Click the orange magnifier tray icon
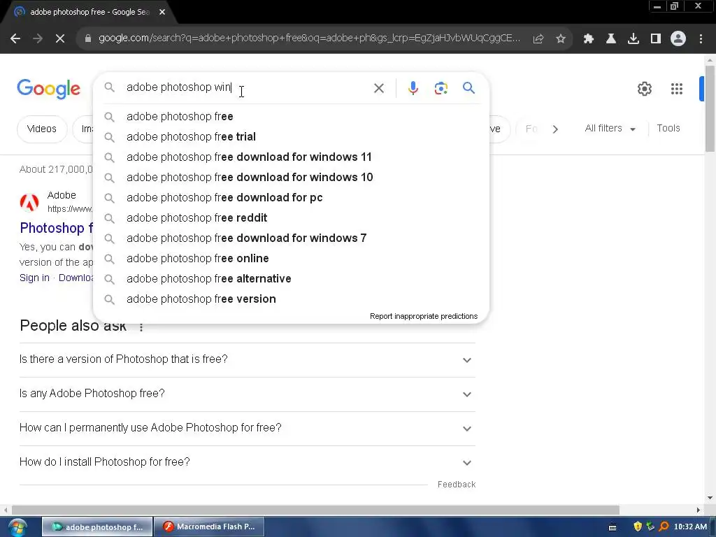Viewport: 716px width, 537px height. pyautogui.click(x=664, y=527)
